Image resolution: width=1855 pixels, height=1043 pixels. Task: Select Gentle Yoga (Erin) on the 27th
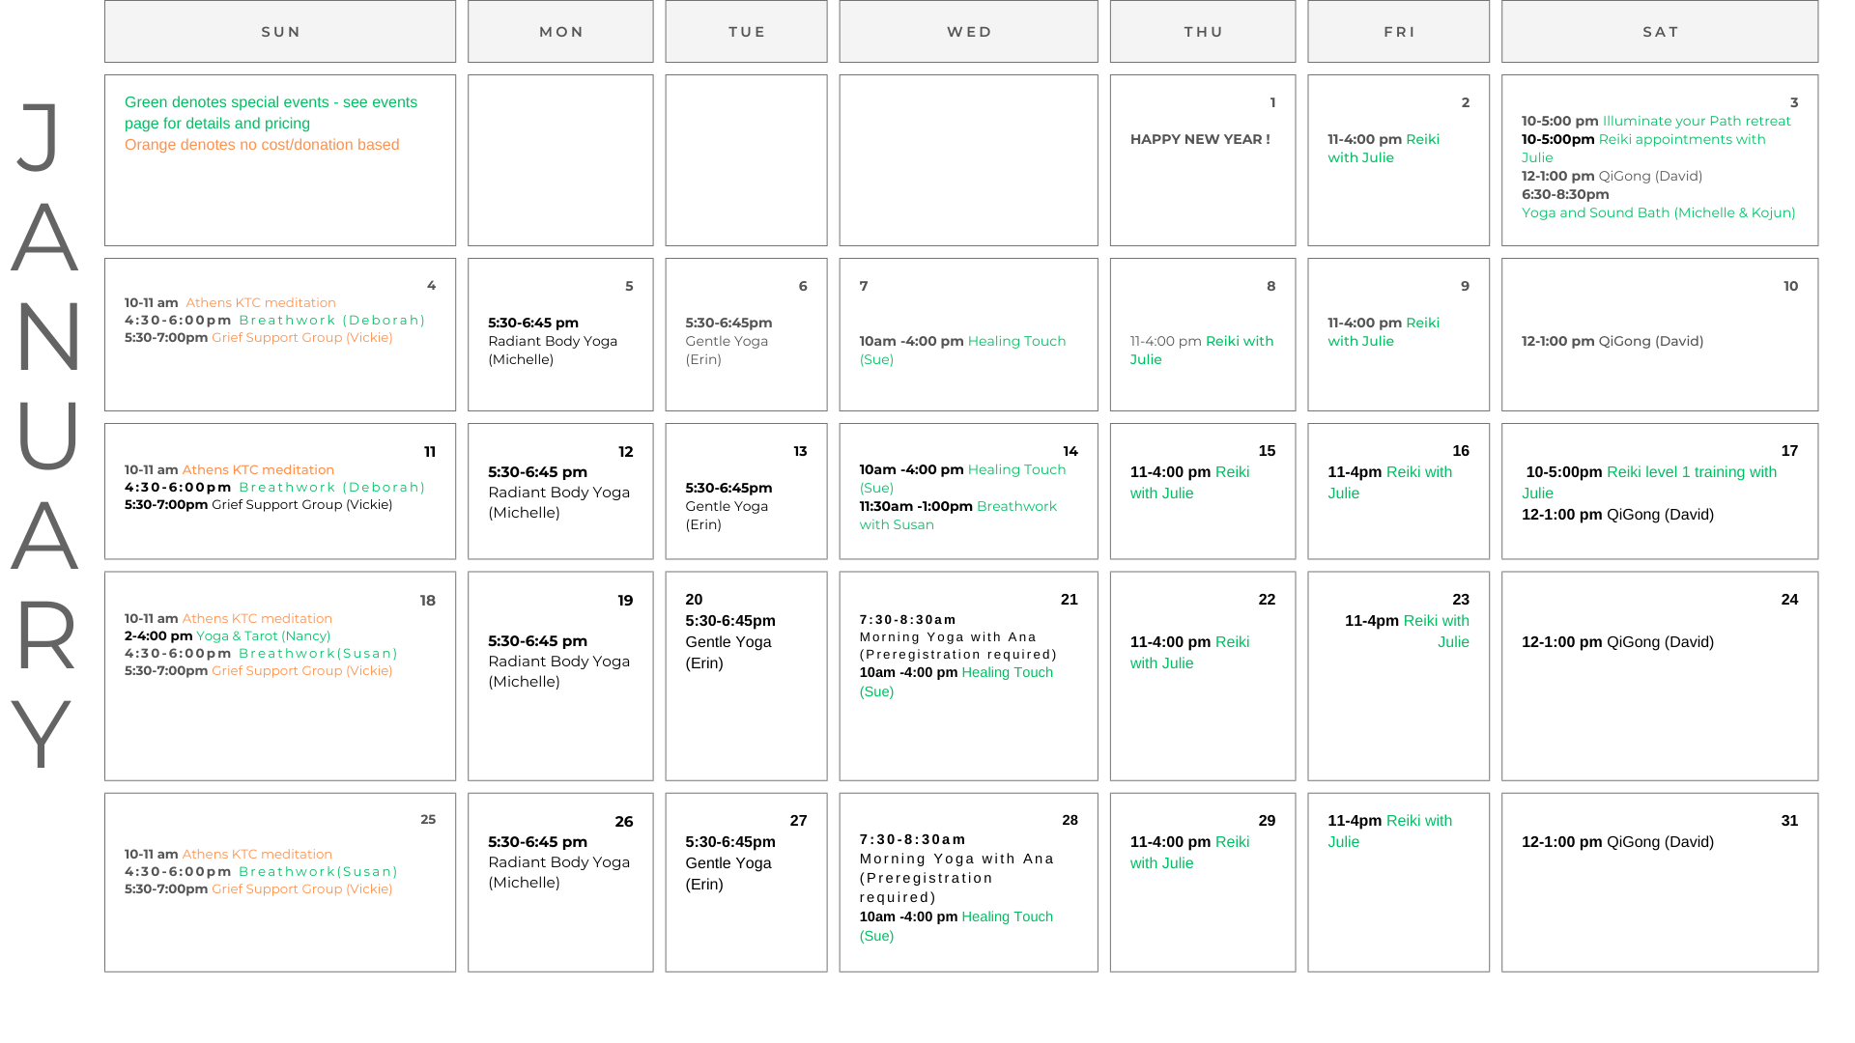pos(728,863)
